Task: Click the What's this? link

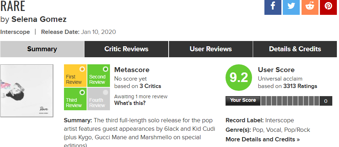Action: pos(130,103)
